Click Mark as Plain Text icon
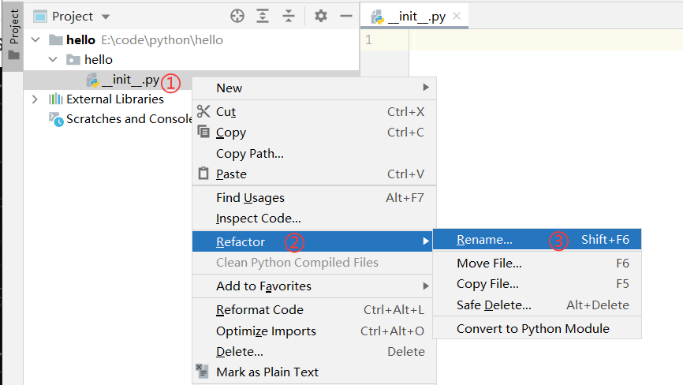 (203, 372)
